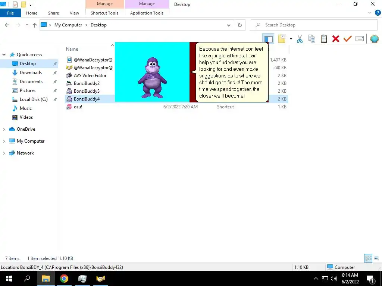The height and width of the screenshot is (286, 382).
Task: Click My Computer in the address breadcrumb
Action: pyautogui.click(x=68, y=25)
